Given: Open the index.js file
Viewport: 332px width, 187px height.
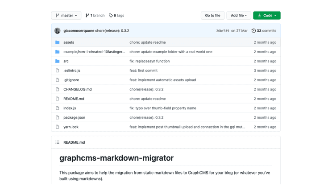Looking at the screenshot, I should [x=70, y=108].
